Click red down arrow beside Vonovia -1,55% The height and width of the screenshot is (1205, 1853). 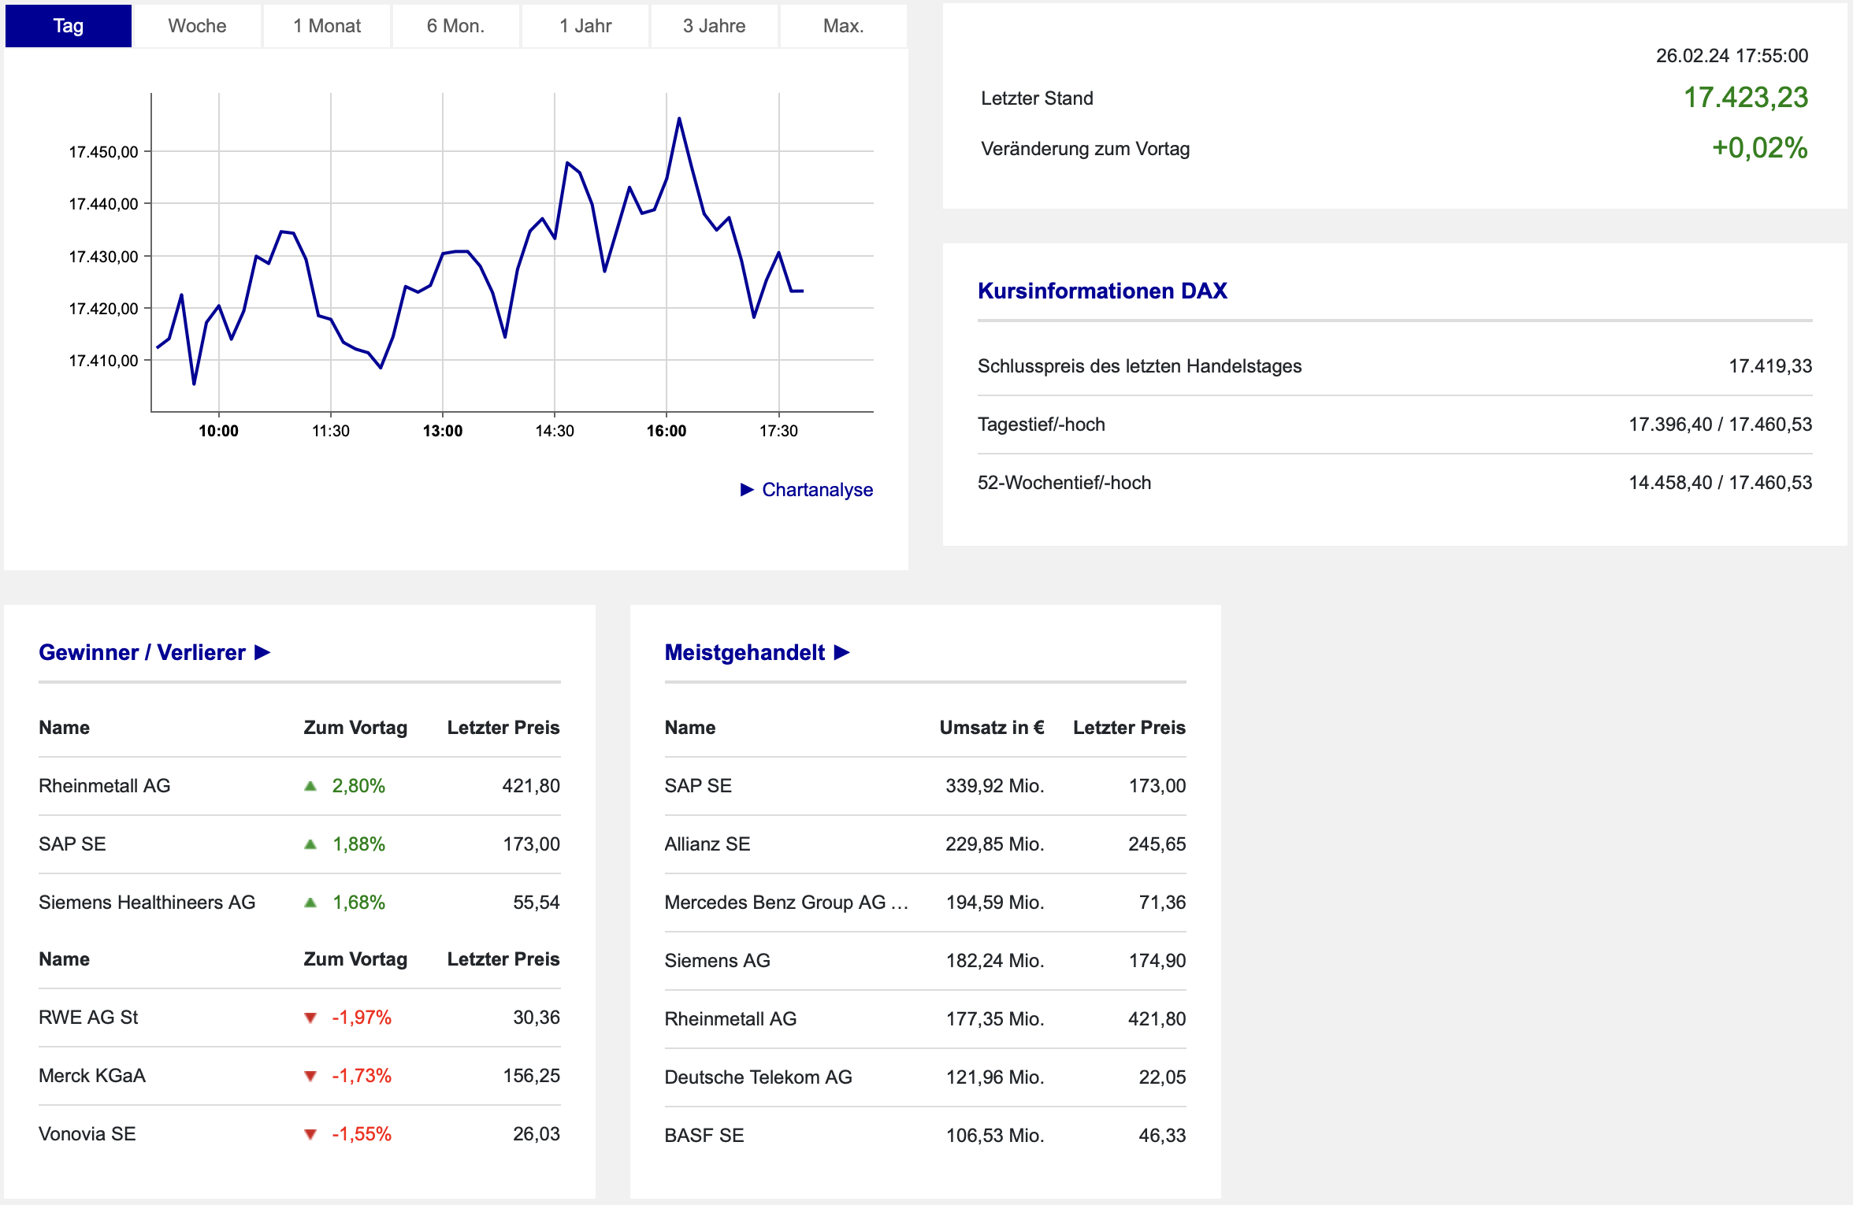click(x=310, y=1134)
